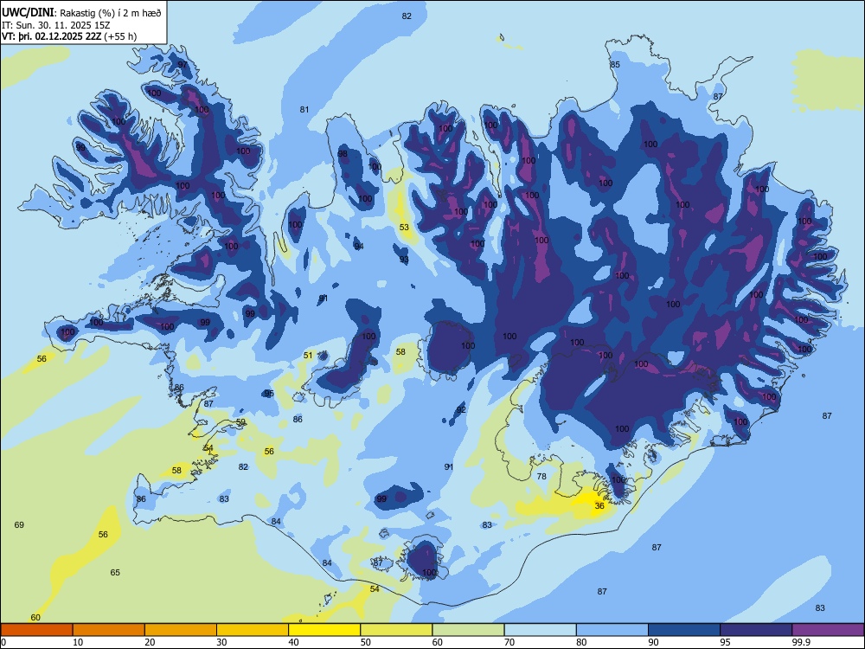Select the '94' humidity value on the map
This screenshot has height=649, width=865.
[359, 246]
